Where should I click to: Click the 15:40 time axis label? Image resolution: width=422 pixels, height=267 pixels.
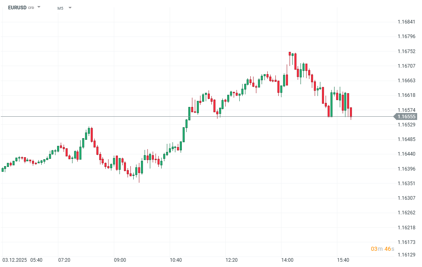pos(343,260)
